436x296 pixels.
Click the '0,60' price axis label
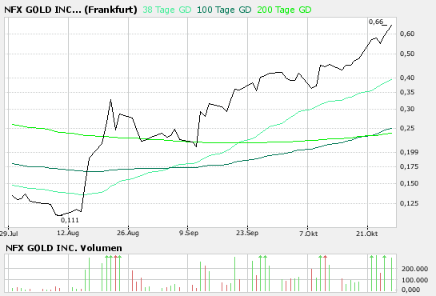coord(407,34)
